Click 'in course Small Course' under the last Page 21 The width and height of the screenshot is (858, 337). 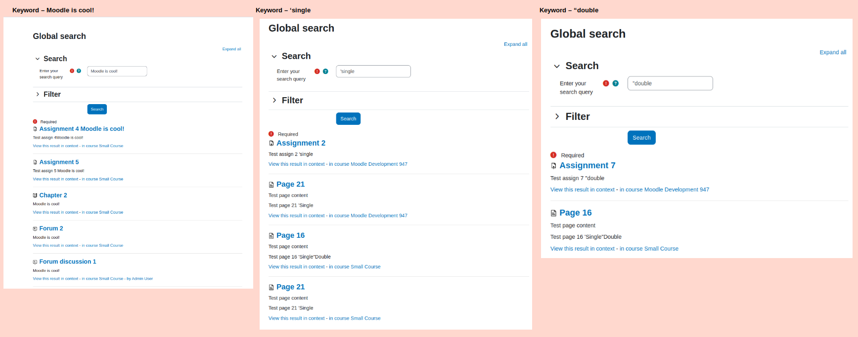[355, 318]
